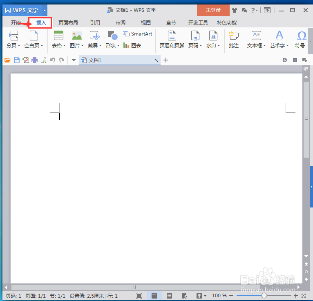Click the vertical scrollbar thumb

click(x=306, y=120)
